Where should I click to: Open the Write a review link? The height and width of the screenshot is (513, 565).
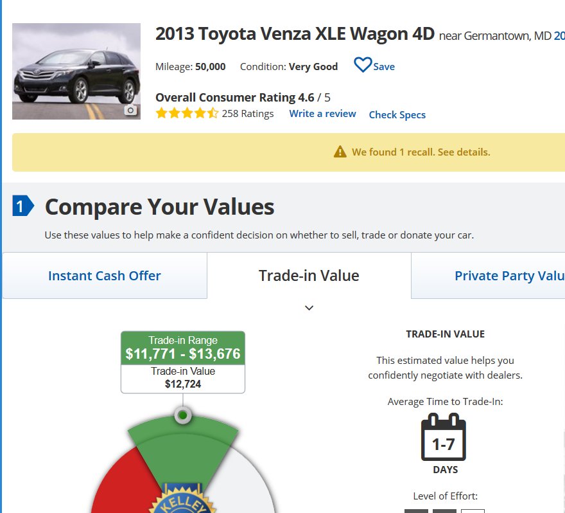tap(322, 114)
